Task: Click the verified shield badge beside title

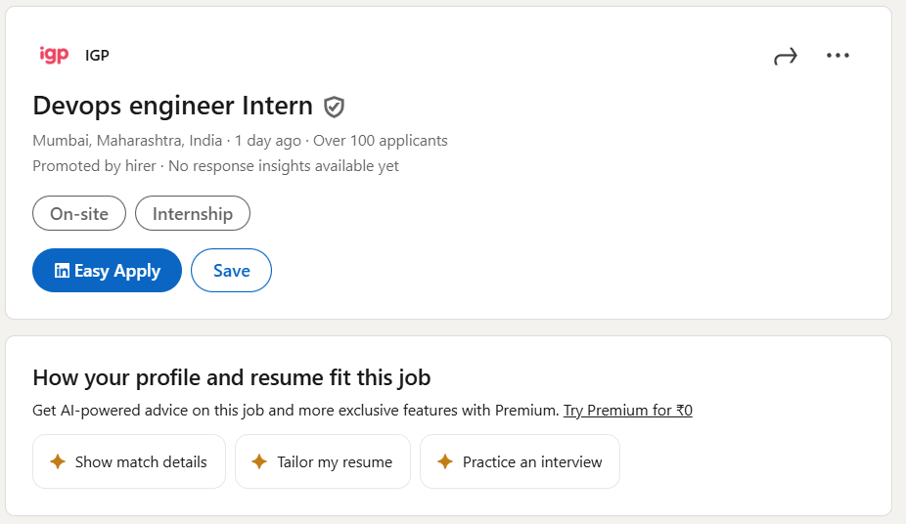Action: [x=335, y=107]
